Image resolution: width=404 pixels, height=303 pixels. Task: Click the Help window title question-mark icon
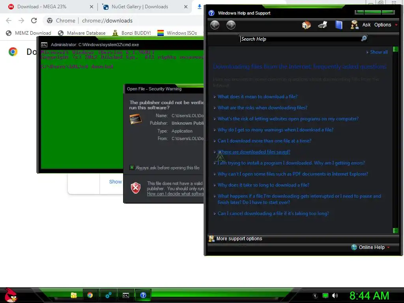click(211, 13)
